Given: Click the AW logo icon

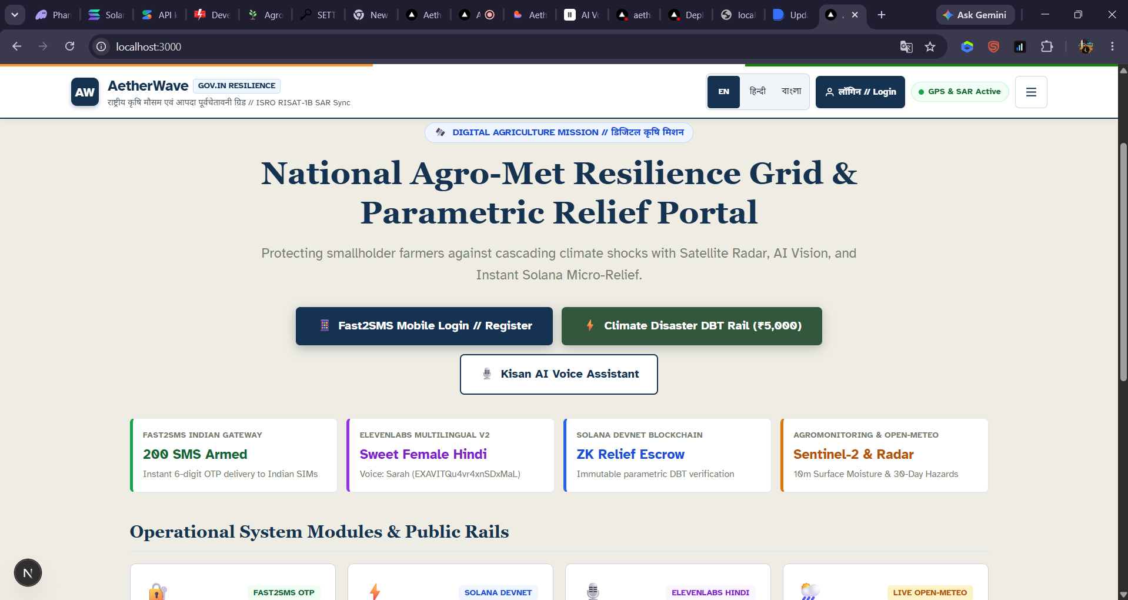Looking at the screenshot, I should click(85, 92).
